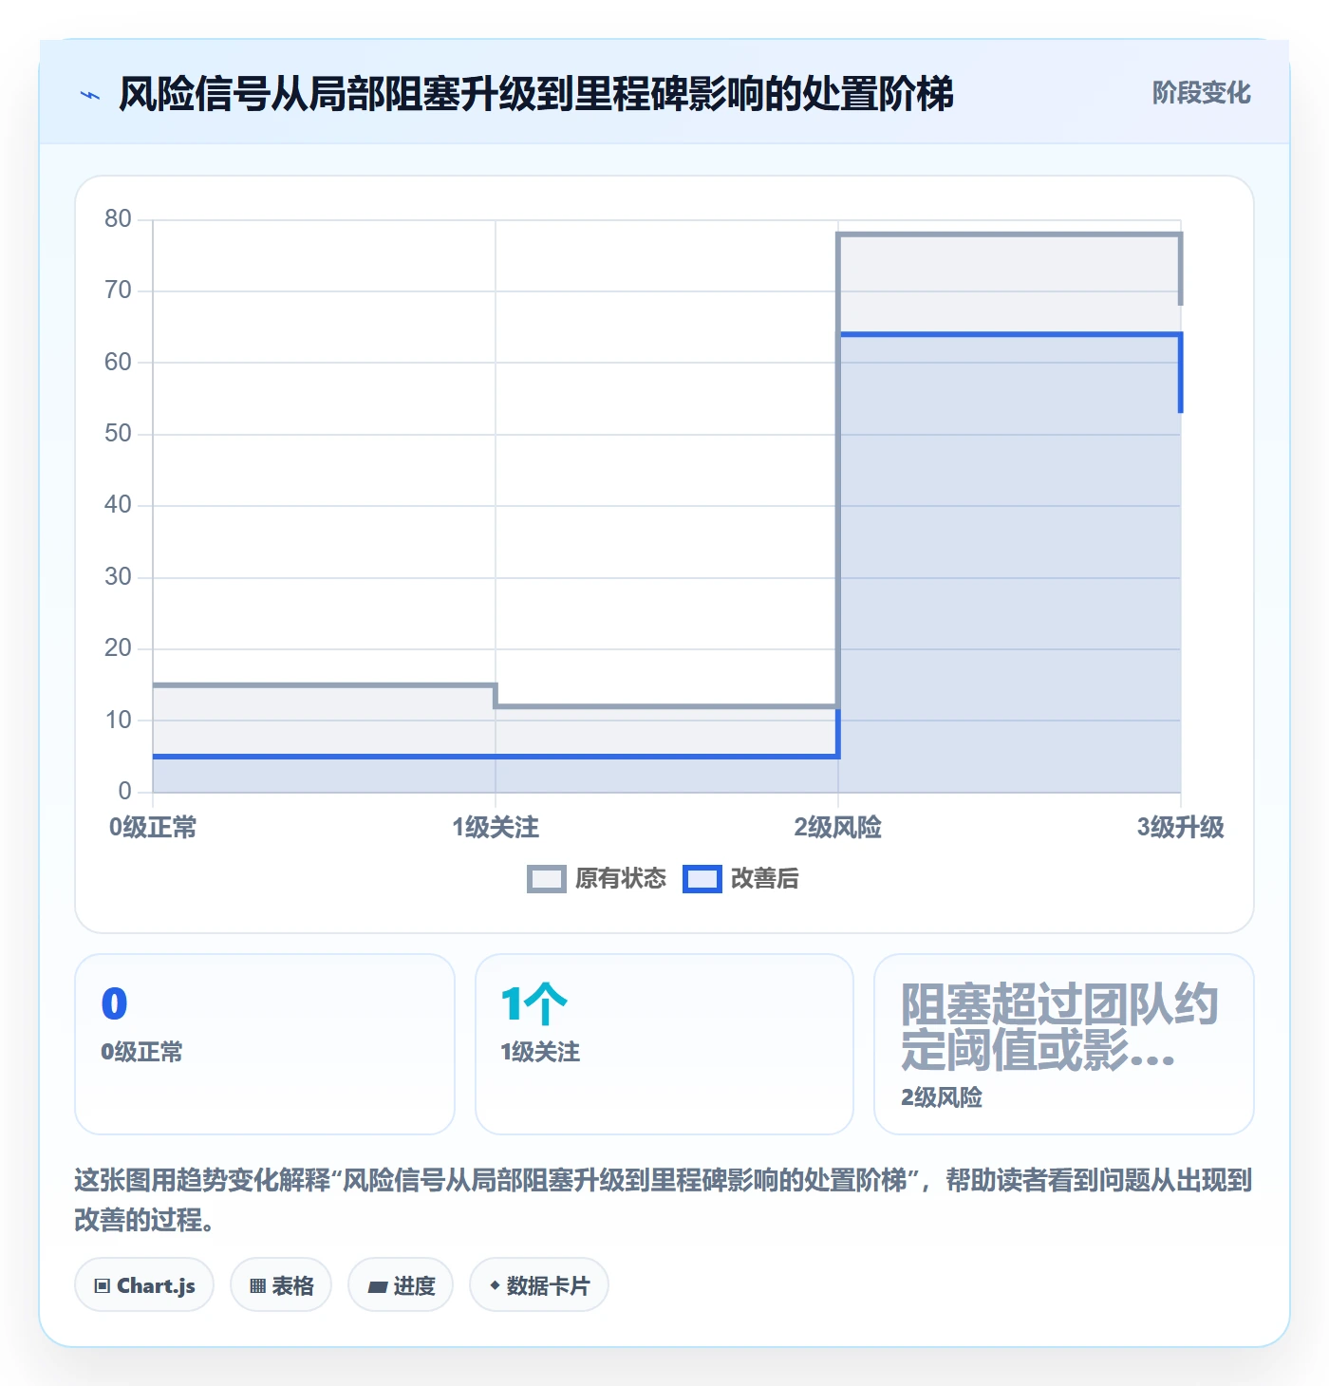1329x1386 pixels.
Task: Click the 2级风险 card label
Action: 942,1097
